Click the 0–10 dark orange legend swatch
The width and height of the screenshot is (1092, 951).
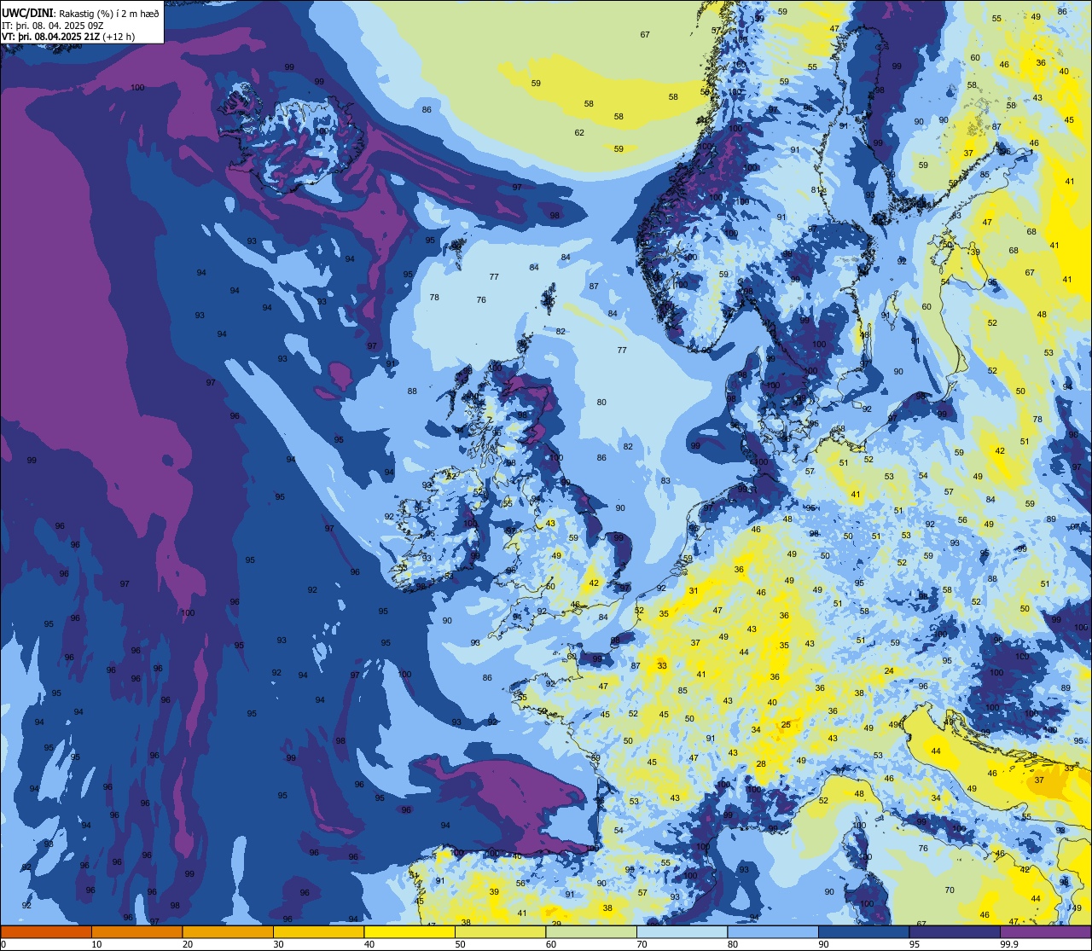[46, 931]
